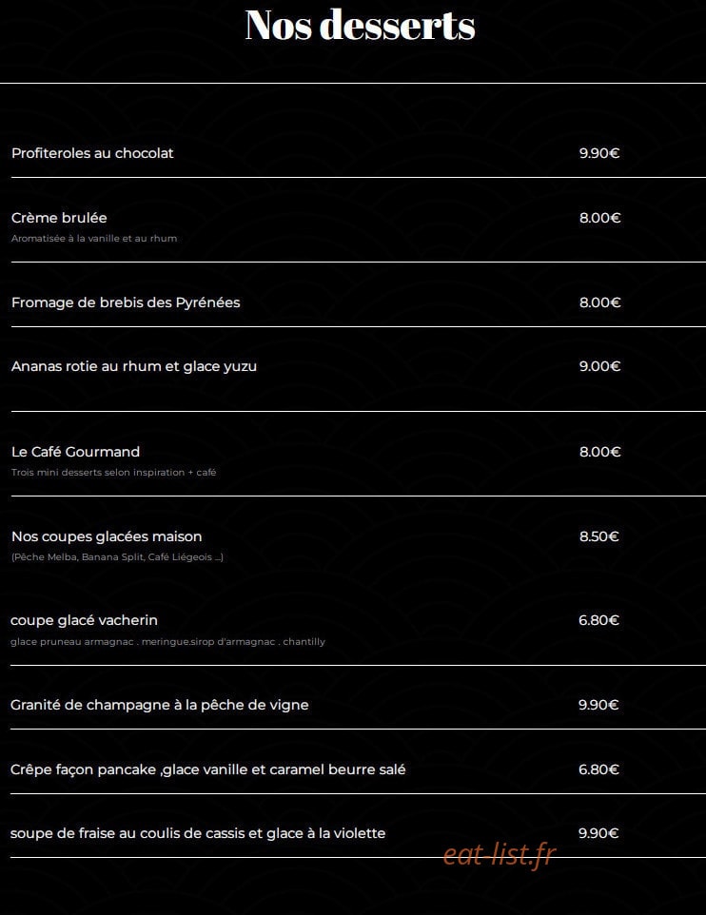This screenshot has height=915, width=706.
Task: Click the 8.00€ Fromage de brebis price
Action: (x=599, y=302)
